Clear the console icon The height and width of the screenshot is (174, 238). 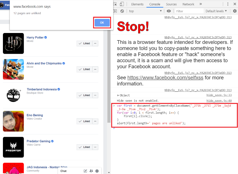tap(122, 11)
